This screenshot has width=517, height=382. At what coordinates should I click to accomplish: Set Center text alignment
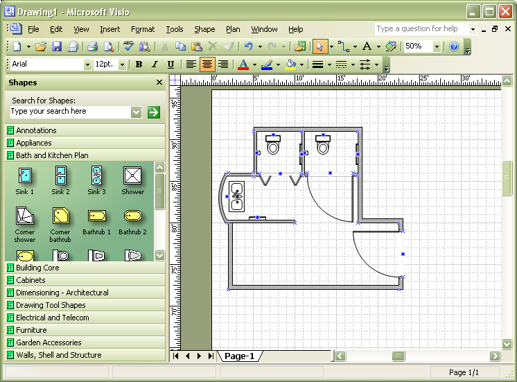point(207,64)
